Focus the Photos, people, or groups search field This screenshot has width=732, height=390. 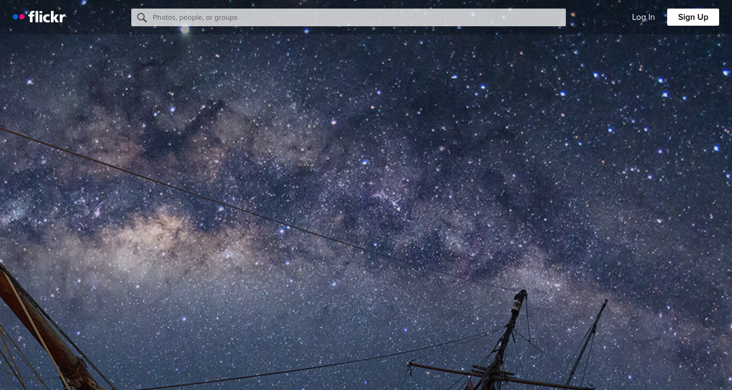[x=348, y=17]
